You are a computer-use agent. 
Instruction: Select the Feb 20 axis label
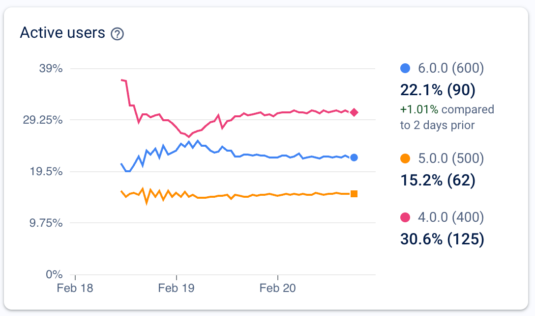[277, 288]
